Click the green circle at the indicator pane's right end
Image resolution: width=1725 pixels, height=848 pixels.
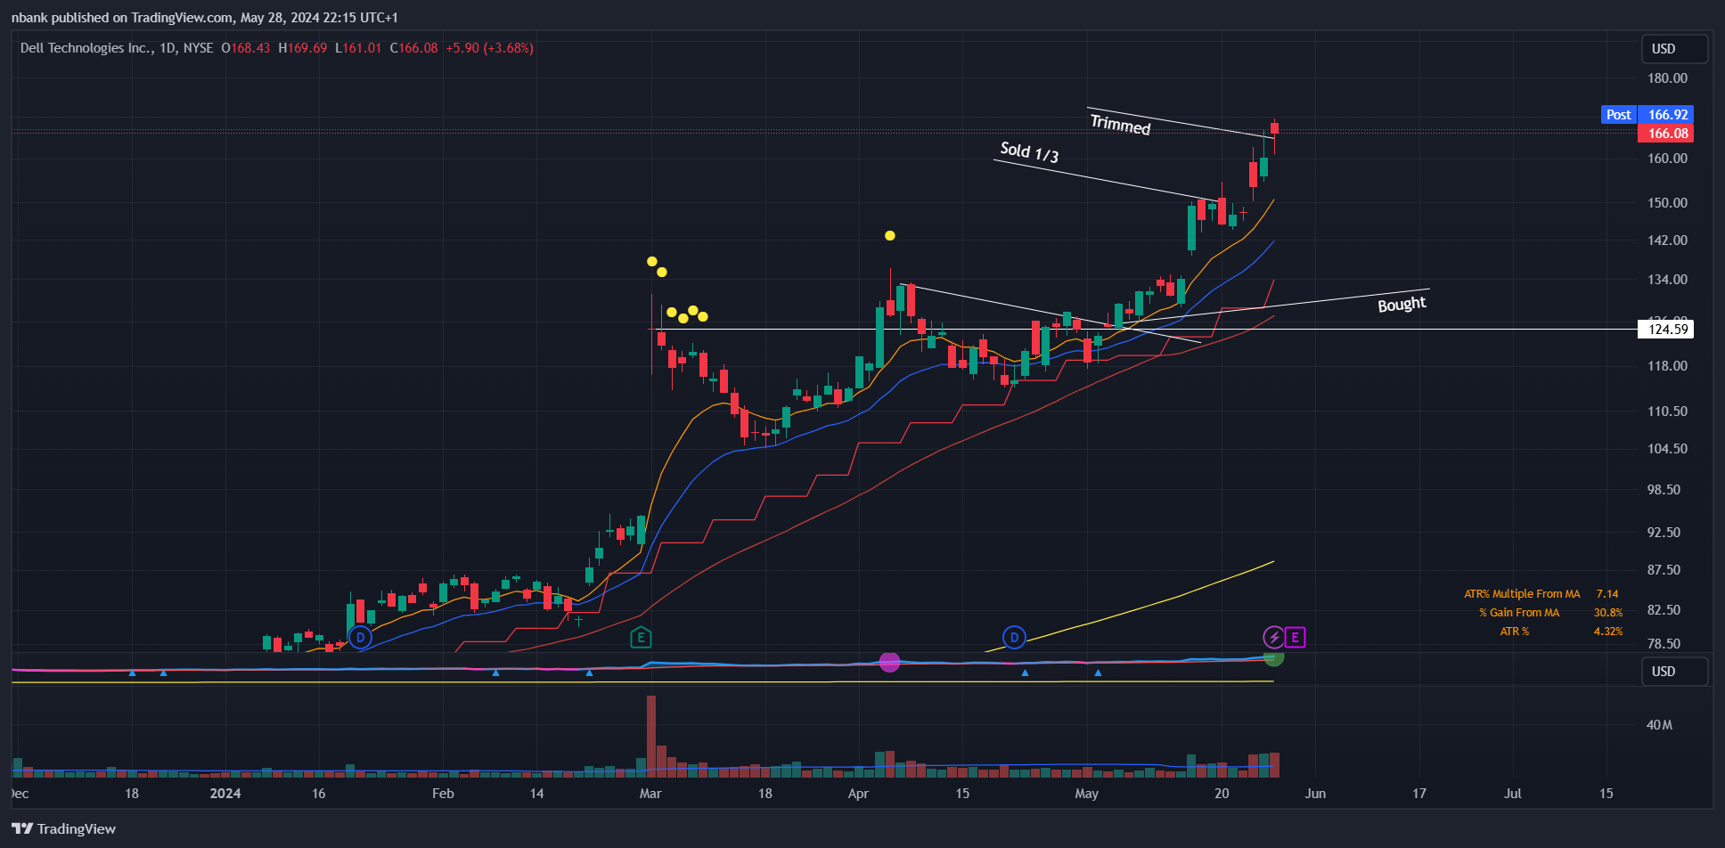coord(1274,658)
